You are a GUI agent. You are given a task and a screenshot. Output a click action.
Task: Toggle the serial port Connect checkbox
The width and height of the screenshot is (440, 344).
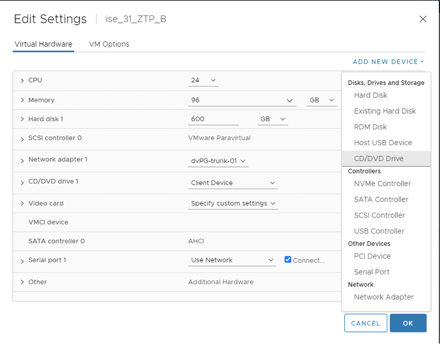[x=288, y=260]
